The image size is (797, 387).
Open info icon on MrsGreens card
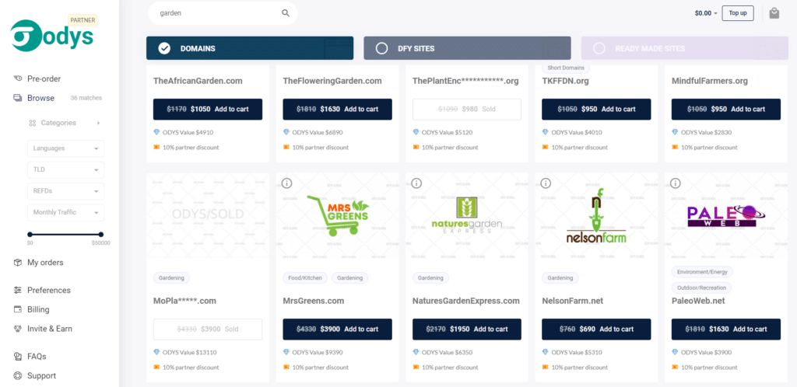click(286, 183)
